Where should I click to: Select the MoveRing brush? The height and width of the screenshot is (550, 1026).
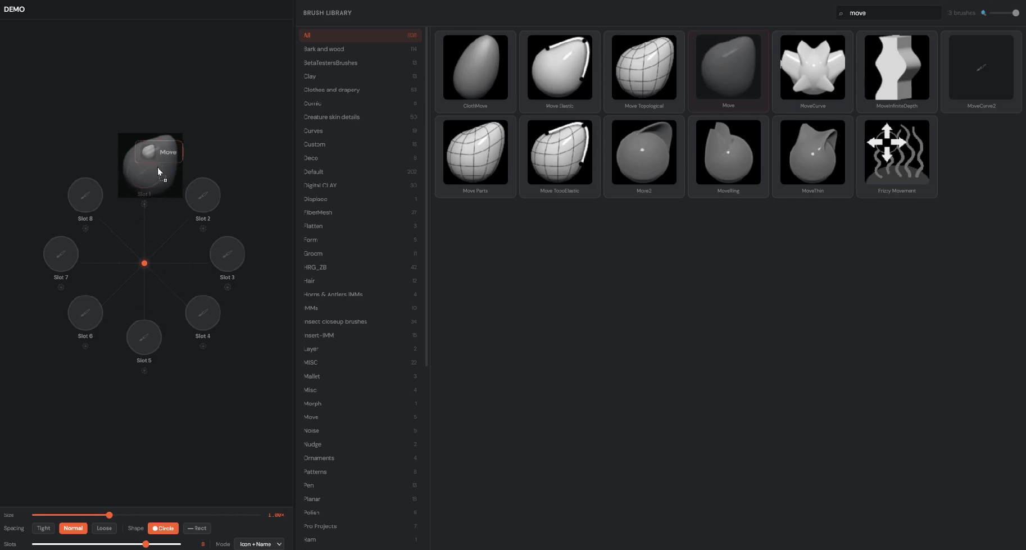[x=728, y=156]
